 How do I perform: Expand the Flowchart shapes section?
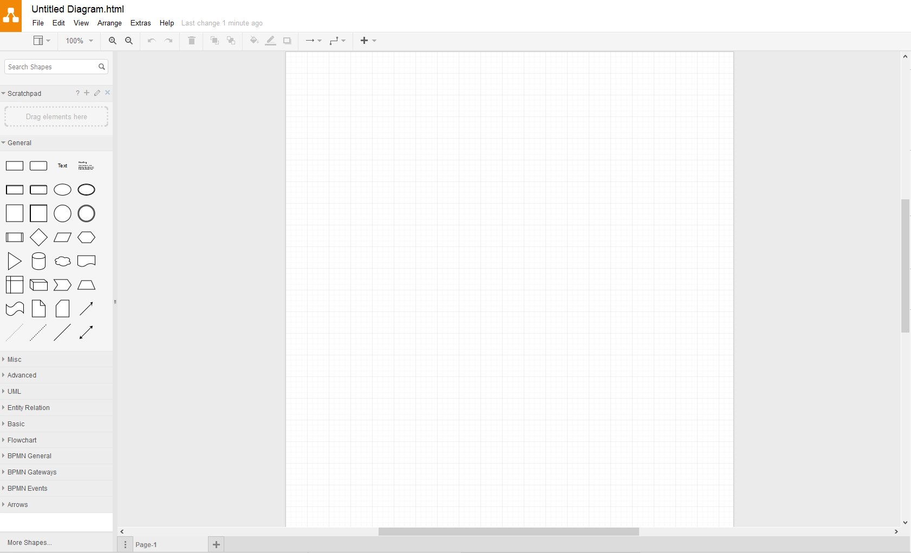22,440
